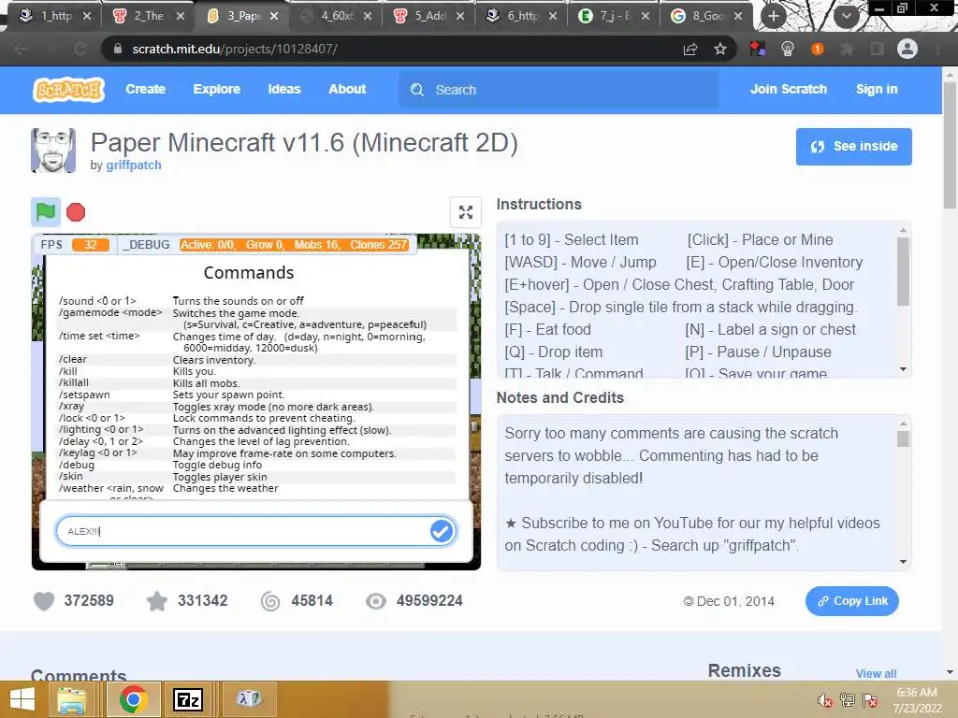Viewport: 958px width, 718px height.
Task: Click the red stop sign button
Action: [x=76, y=212]
